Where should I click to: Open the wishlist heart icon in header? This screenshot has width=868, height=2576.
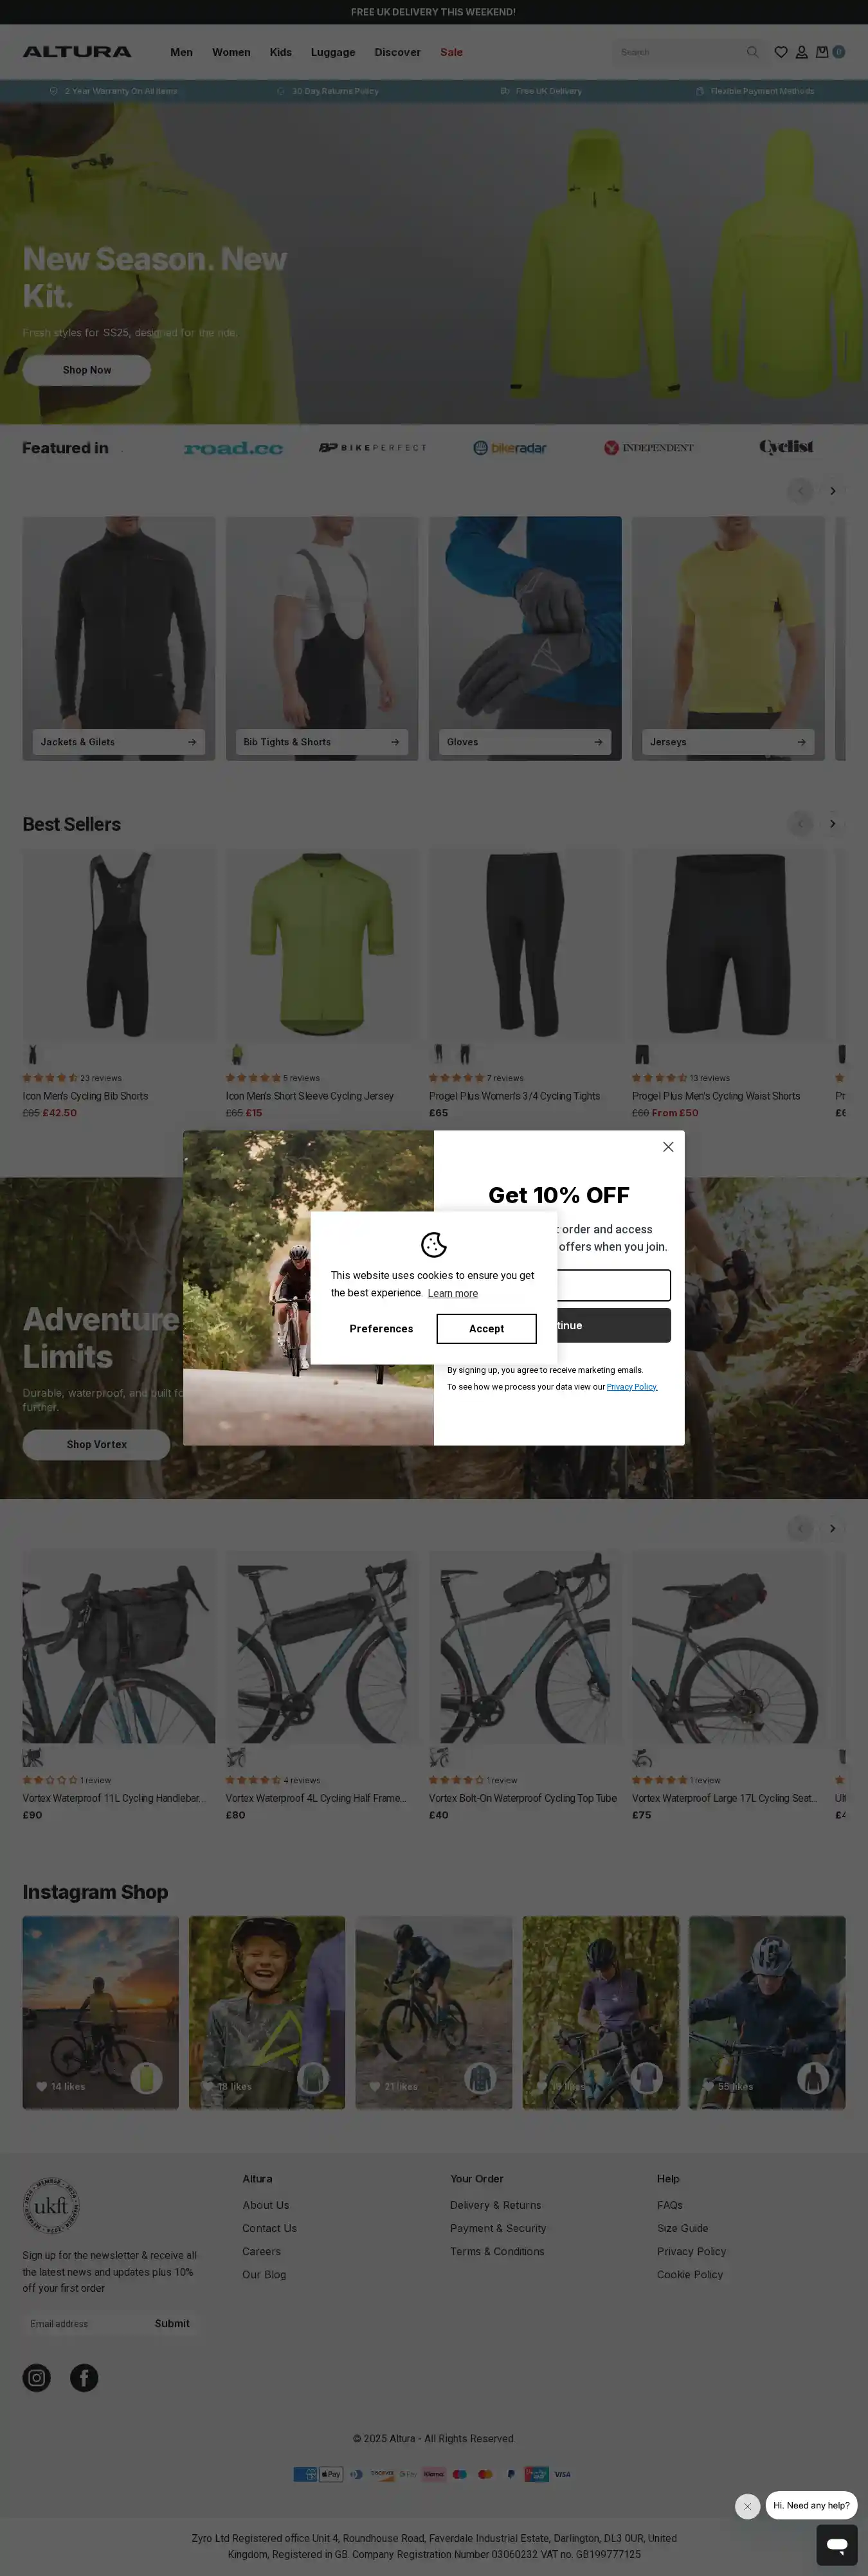[781, 52]
